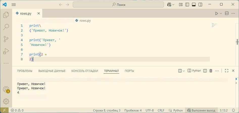Go forward in navigation history
Viewport: 239px width, 113px height.
click(x=67, y=5)
